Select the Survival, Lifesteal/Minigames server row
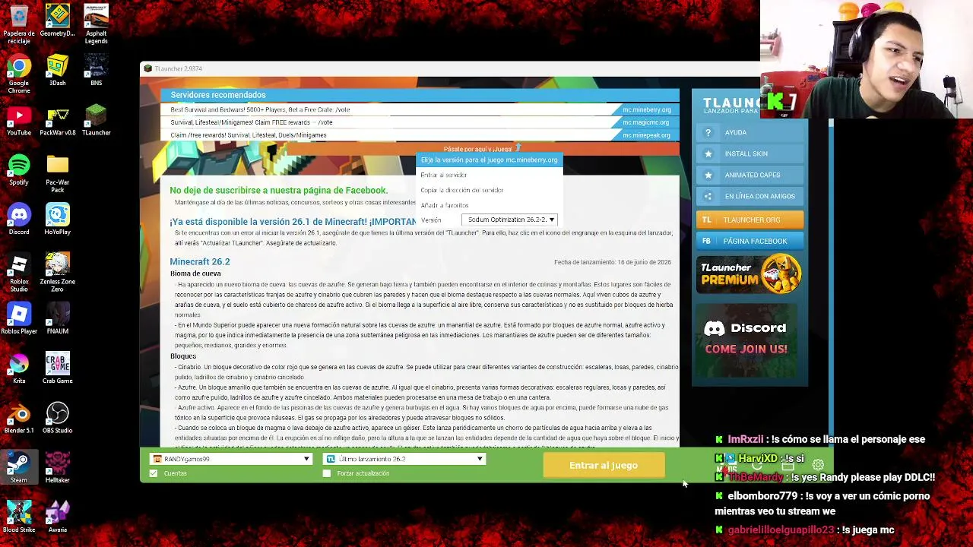 point(420,122)
